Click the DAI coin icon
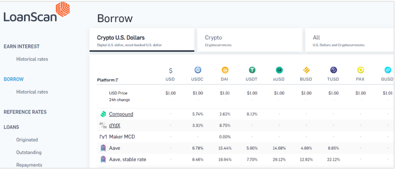 225,70
